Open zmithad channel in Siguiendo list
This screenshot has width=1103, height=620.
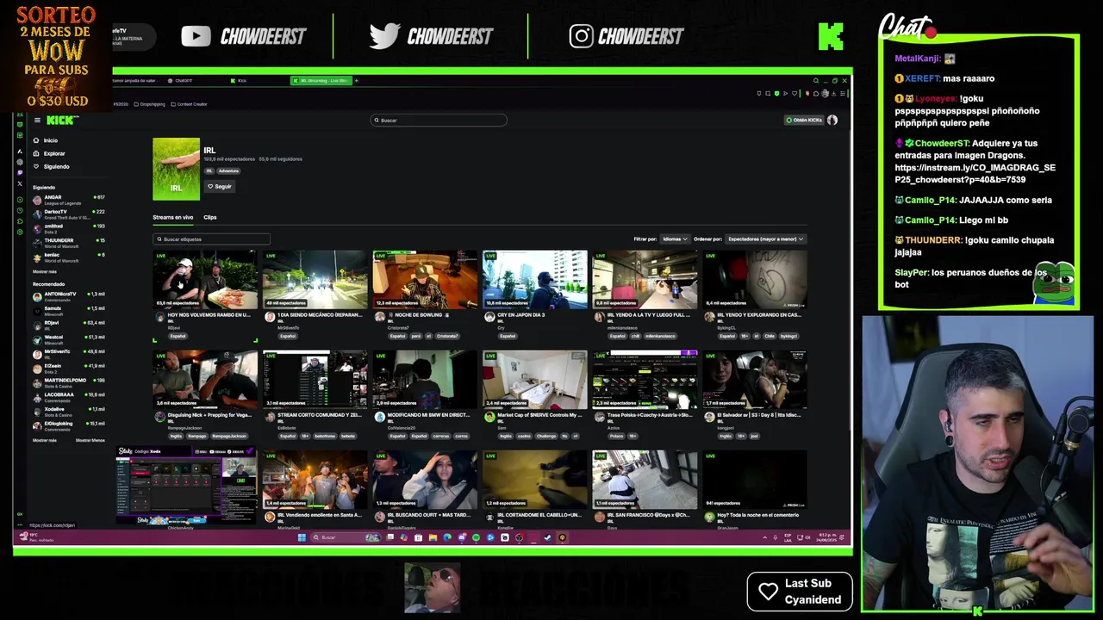point(68,228)
